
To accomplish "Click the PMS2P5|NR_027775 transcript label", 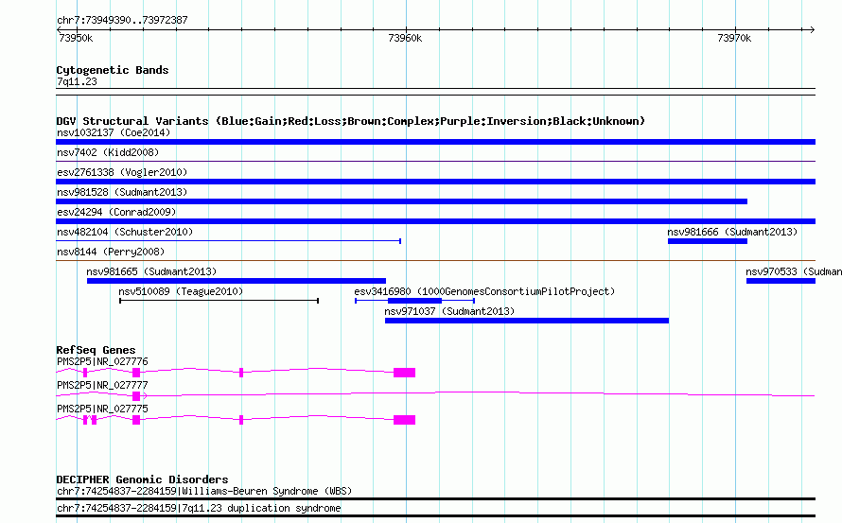I will 102,410.
